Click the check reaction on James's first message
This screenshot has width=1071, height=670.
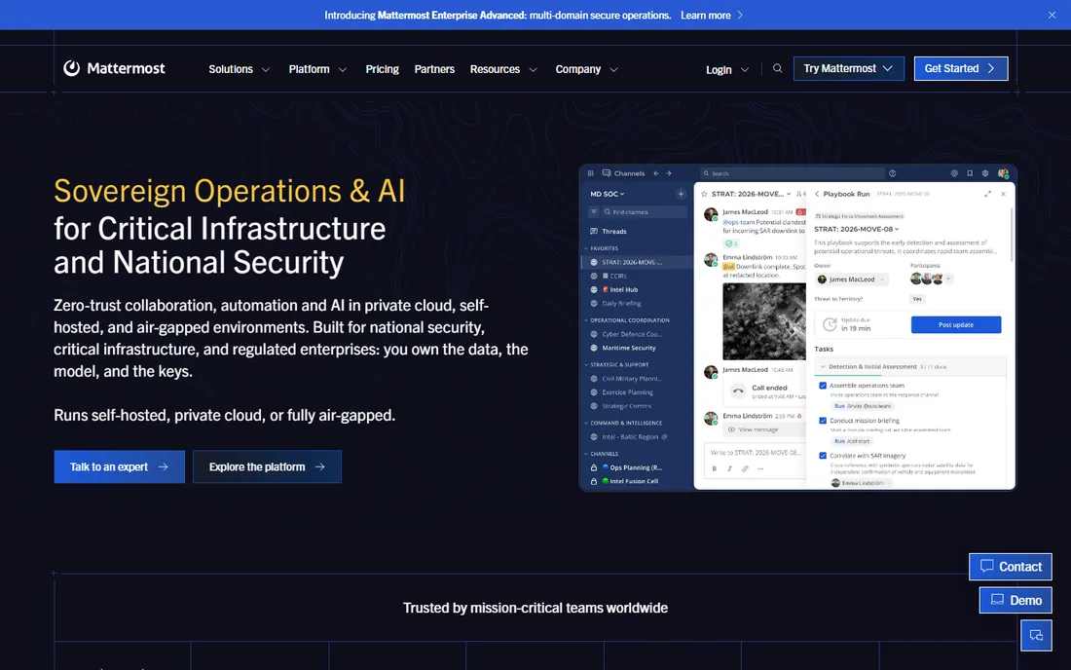731,243
